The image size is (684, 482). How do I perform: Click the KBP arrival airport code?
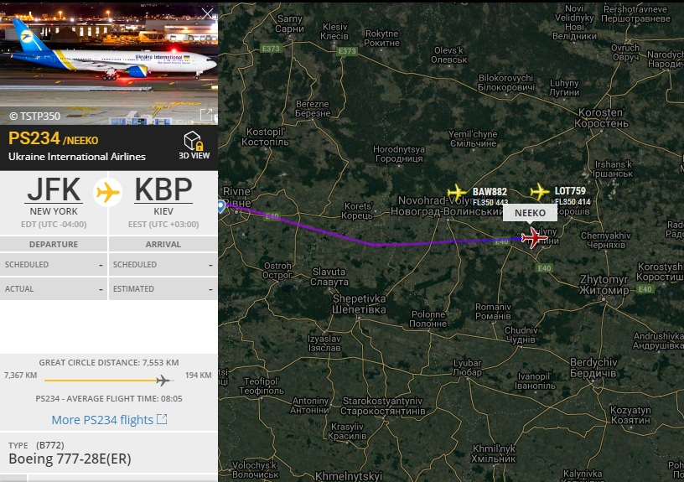pyautogui.click(x=163, y=189)
